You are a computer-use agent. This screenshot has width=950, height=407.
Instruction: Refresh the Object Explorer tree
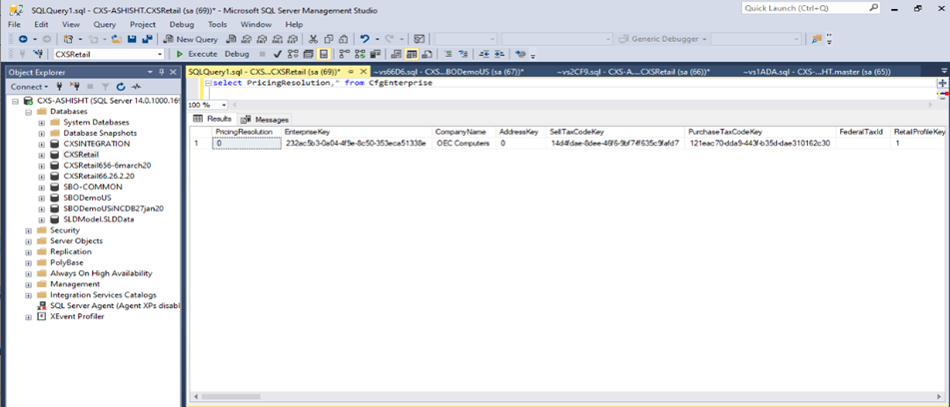[x=121, y=87]
